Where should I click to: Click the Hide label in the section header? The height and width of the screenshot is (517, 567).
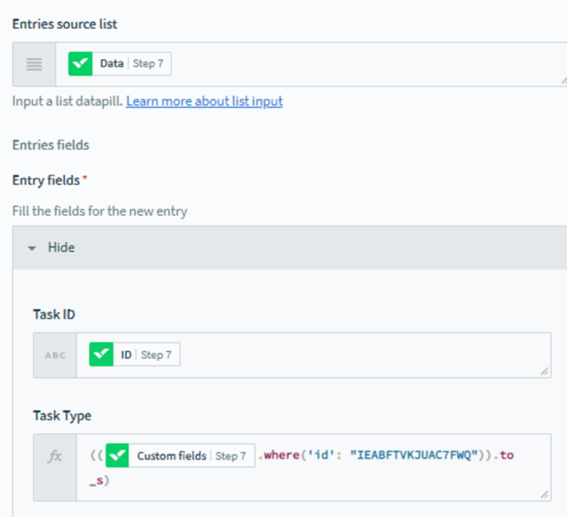(x=61, y=248)
